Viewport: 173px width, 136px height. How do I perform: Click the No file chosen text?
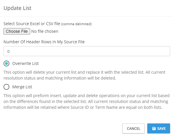tap(45, 31)
